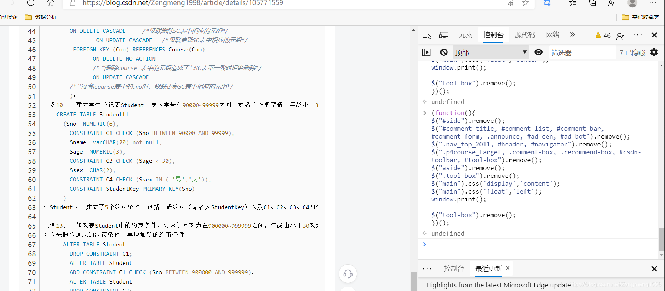This screenshot has height=291, width=665.
Task: Toggle the console sidebar
Action: (x=427, y=52)
